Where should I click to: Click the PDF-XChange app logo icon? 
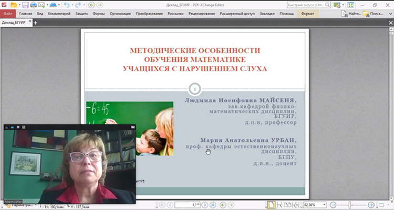pos(4,5)
